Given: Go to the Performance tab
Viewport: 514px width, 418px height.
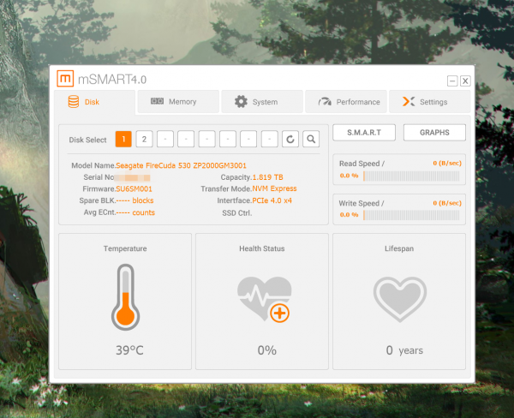Looking at the screenshot, I should [x=349, y=102].
